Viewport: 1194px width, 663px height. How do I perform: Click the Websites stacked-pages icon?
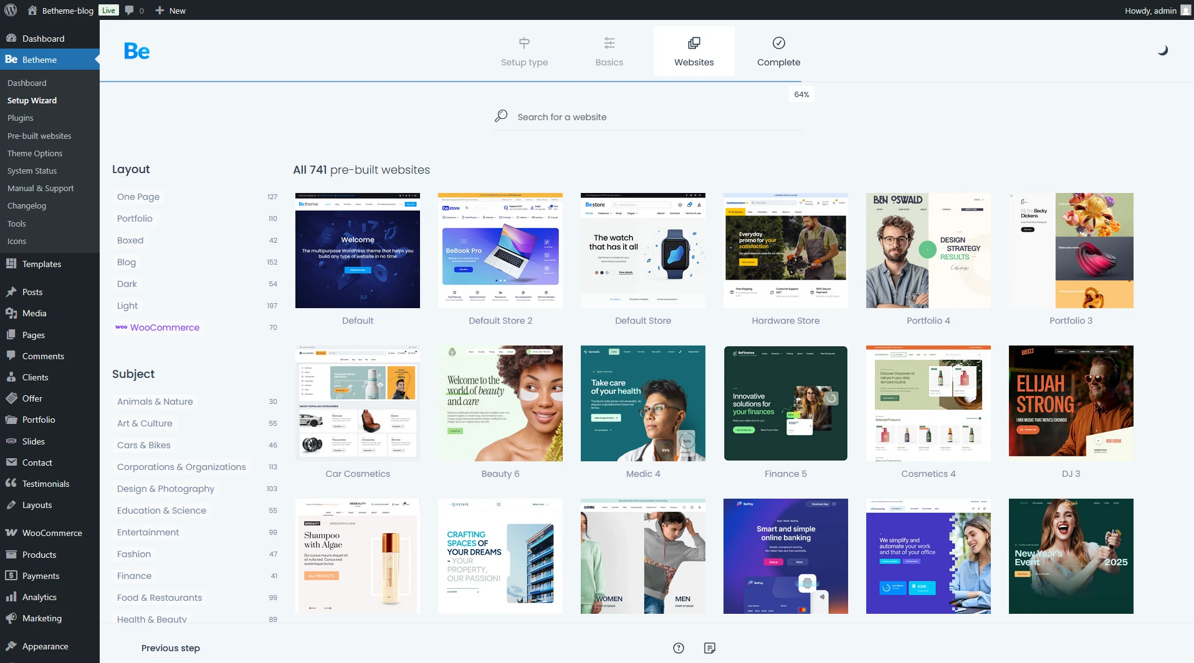(x=694, y=43)
